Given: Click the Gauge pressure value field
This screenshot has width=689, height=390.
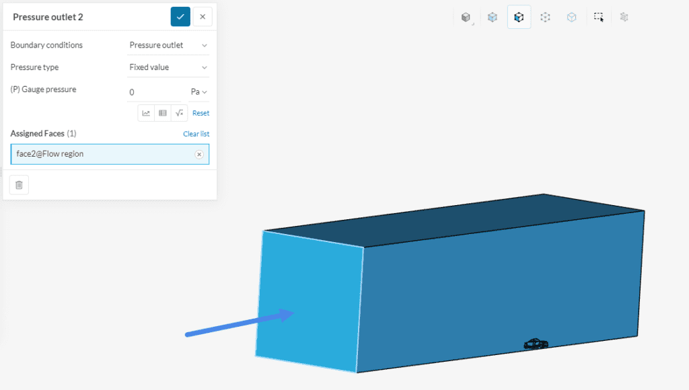Looking at the screenshot, I should 155,92.
